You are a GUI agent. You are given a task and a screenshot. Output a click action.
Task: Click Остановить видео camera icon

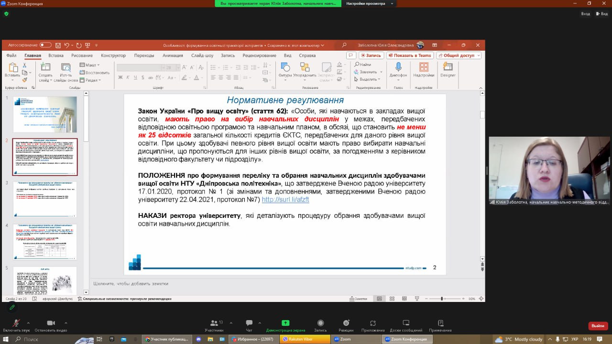[51, 323]
